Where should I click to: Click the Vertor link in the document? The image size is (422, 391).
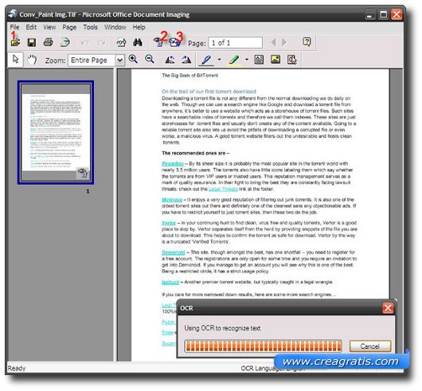click(169, 223)
